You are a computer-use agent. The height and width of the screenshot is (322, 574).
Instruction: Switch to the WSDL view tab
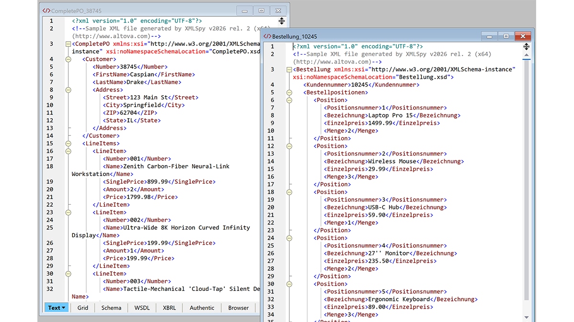coord(142,308)
